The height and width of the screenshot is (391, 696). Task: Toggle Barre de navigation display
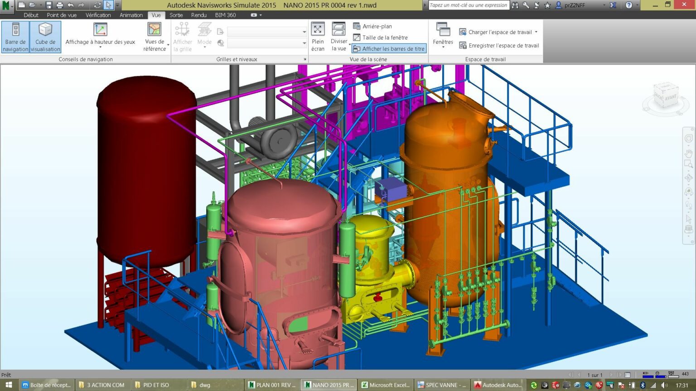[15, 37]
